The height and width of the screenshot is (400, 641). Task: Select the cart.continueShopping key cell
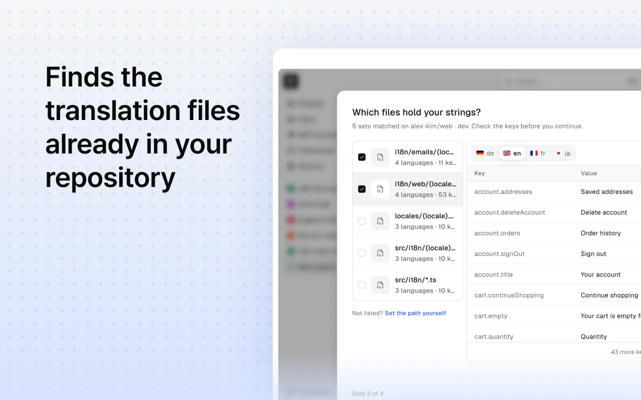(509, 295)
